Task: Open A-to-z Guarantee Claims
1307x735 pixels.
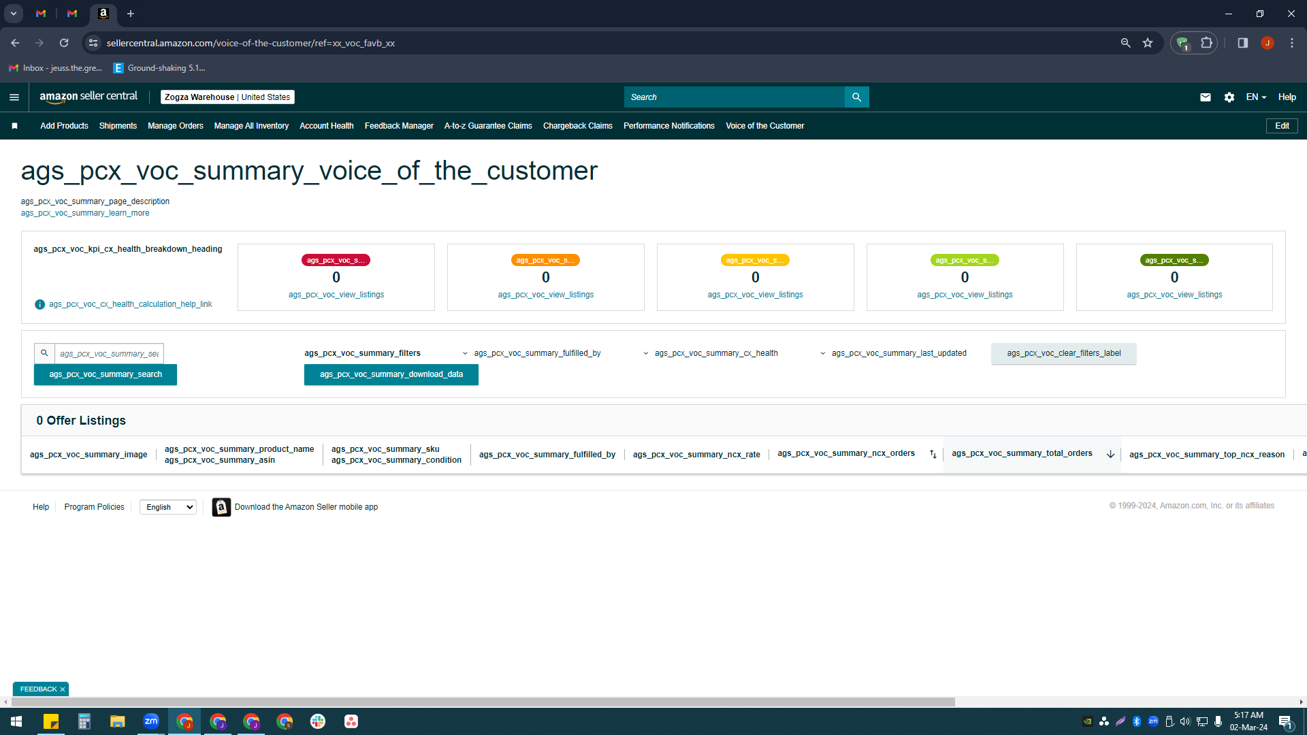Action: 488,126
